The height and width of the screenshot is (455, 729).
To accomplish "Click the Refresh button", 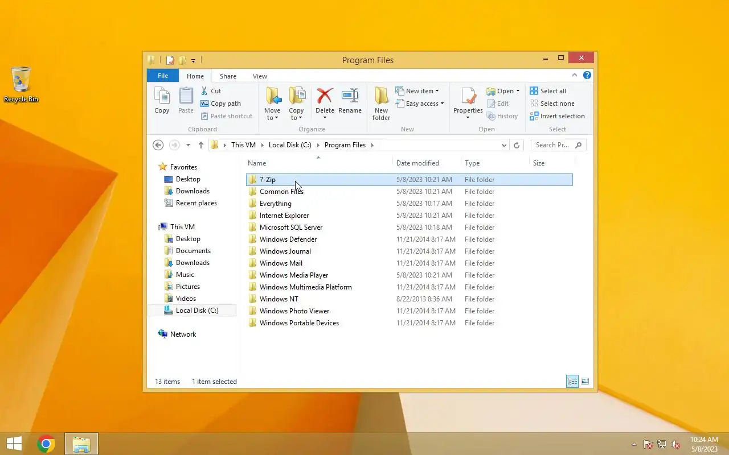I will pyautogui.click(x=517, y=145).
